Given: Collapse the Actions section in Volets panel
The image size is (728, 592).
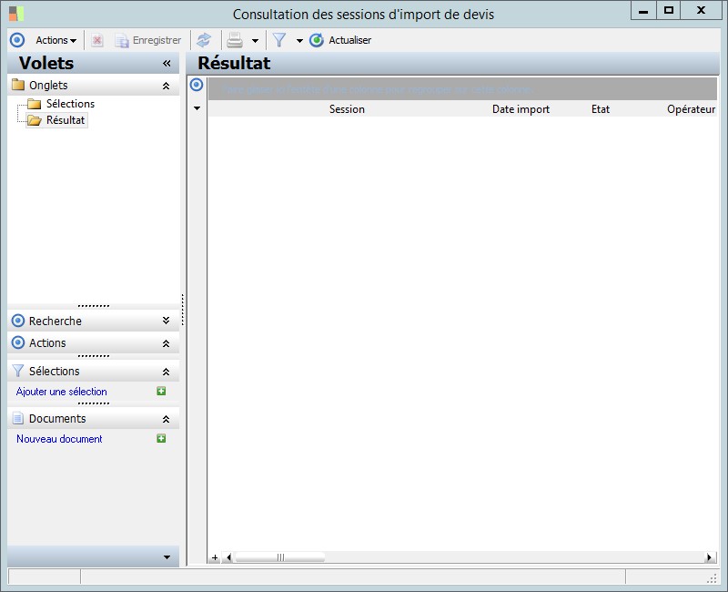Looking at the screenshot, I should [166, 343].
